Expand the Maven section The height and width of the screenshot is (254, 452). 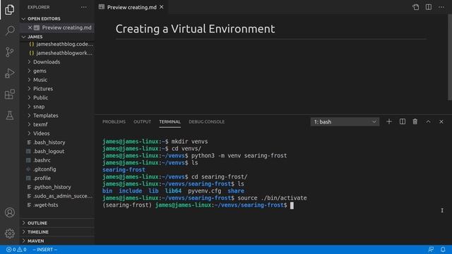(x=57, y=241)
